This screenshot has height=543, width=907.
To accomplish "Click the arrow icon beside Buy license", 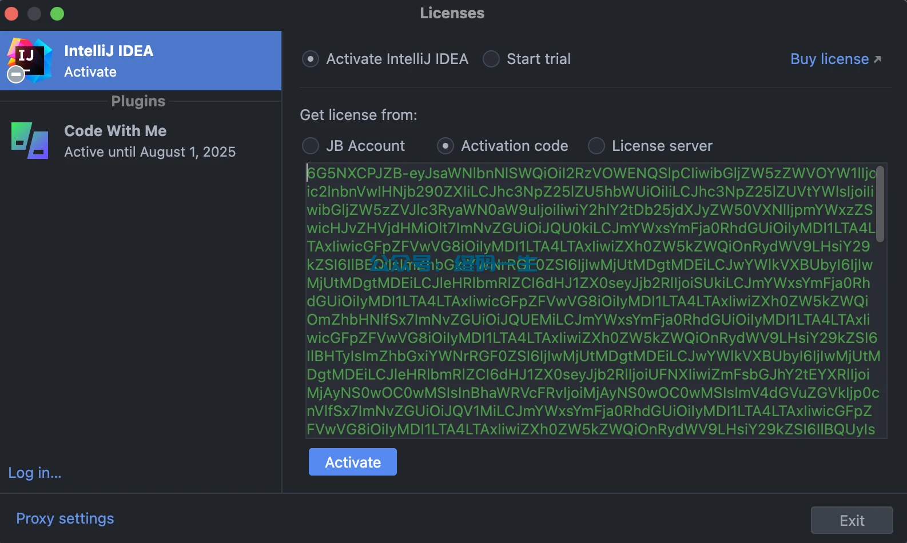I will 877,59.
